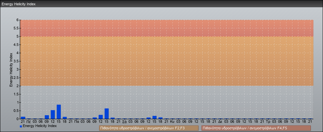Image resolution: width=323 pixels, height=132 pixels.
Task: Click the y-axis value 4
Action: [x=18, y=53]
